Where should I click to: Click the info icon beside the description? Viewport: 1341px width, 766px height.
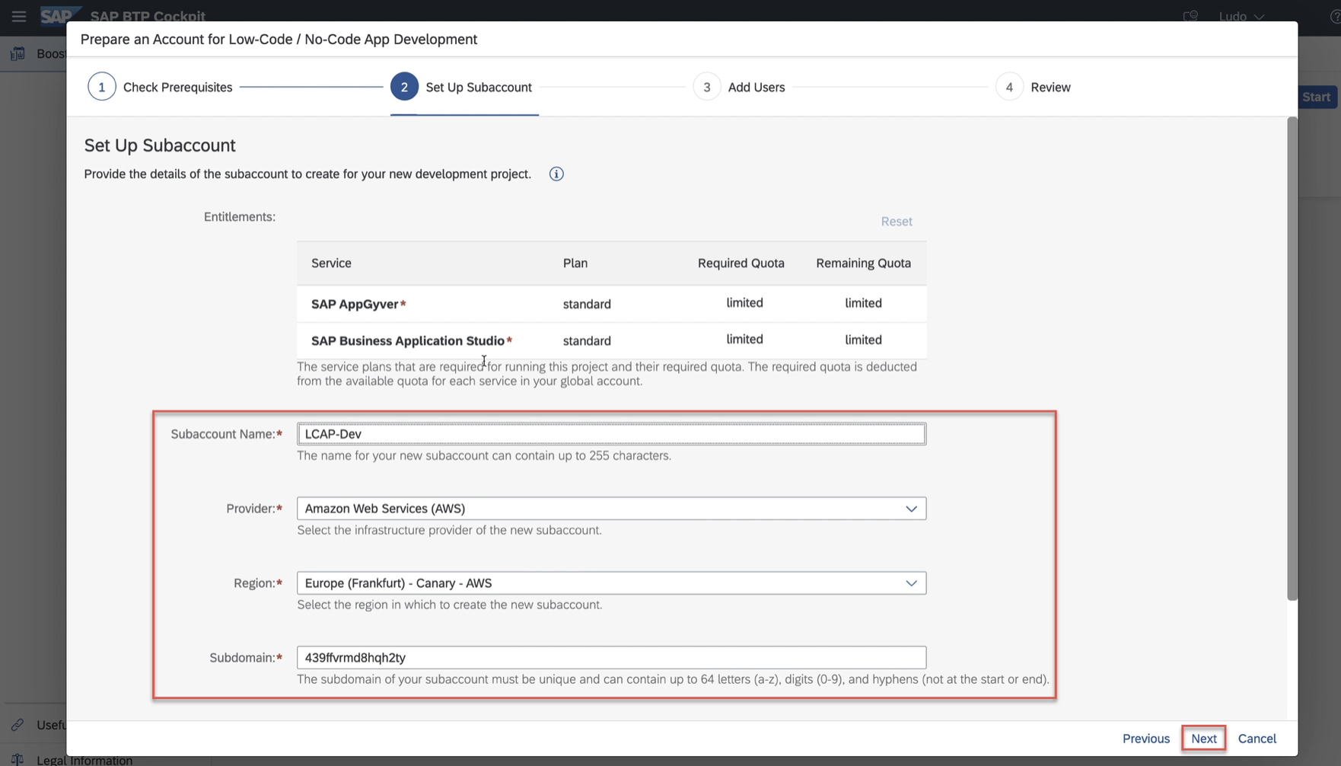556,174
